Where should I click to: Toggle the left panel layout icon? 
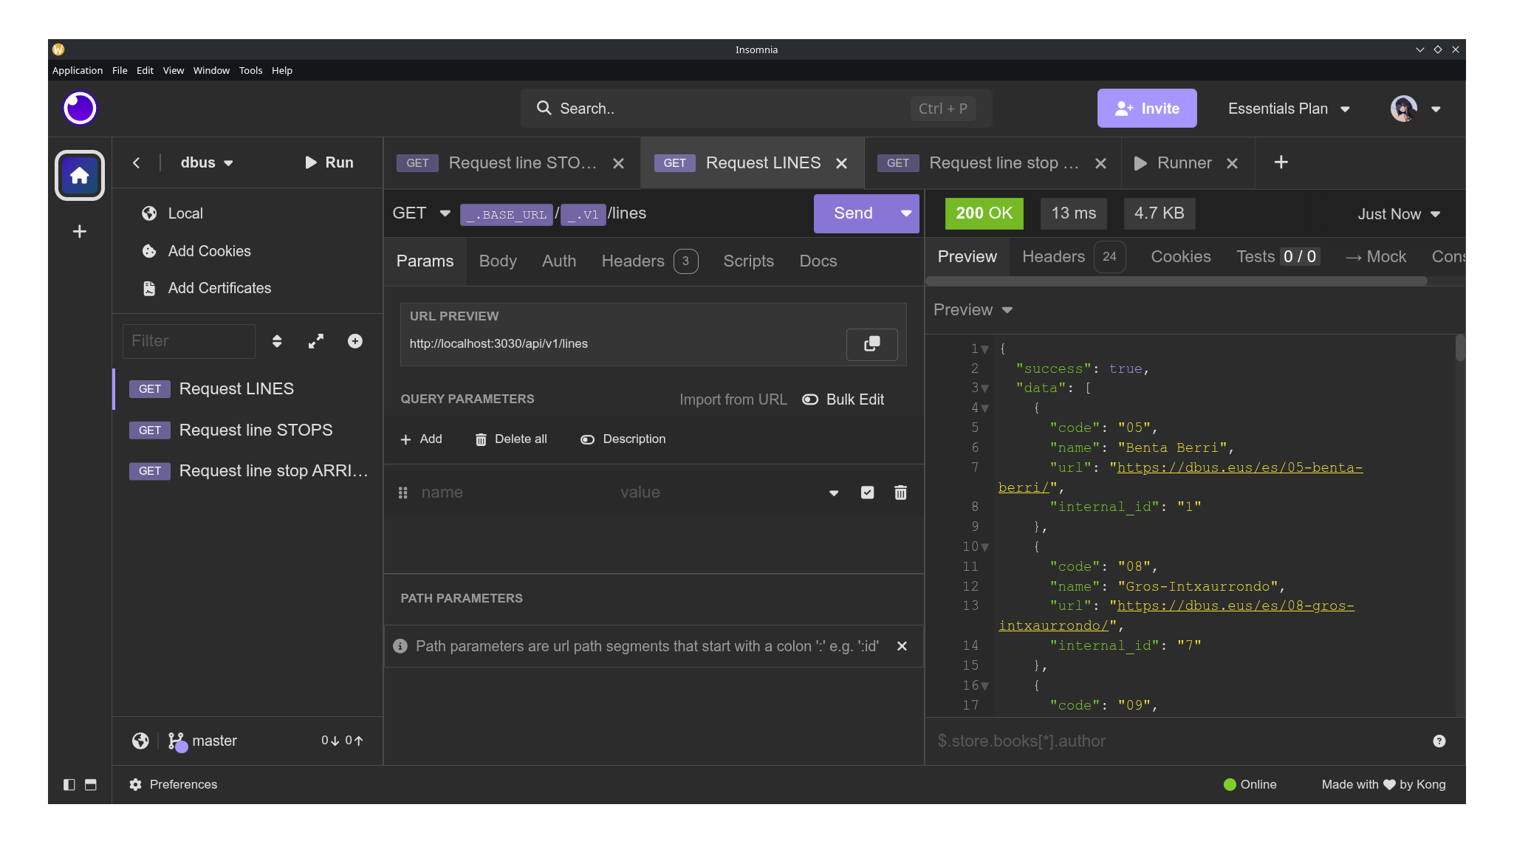[69, 784]
